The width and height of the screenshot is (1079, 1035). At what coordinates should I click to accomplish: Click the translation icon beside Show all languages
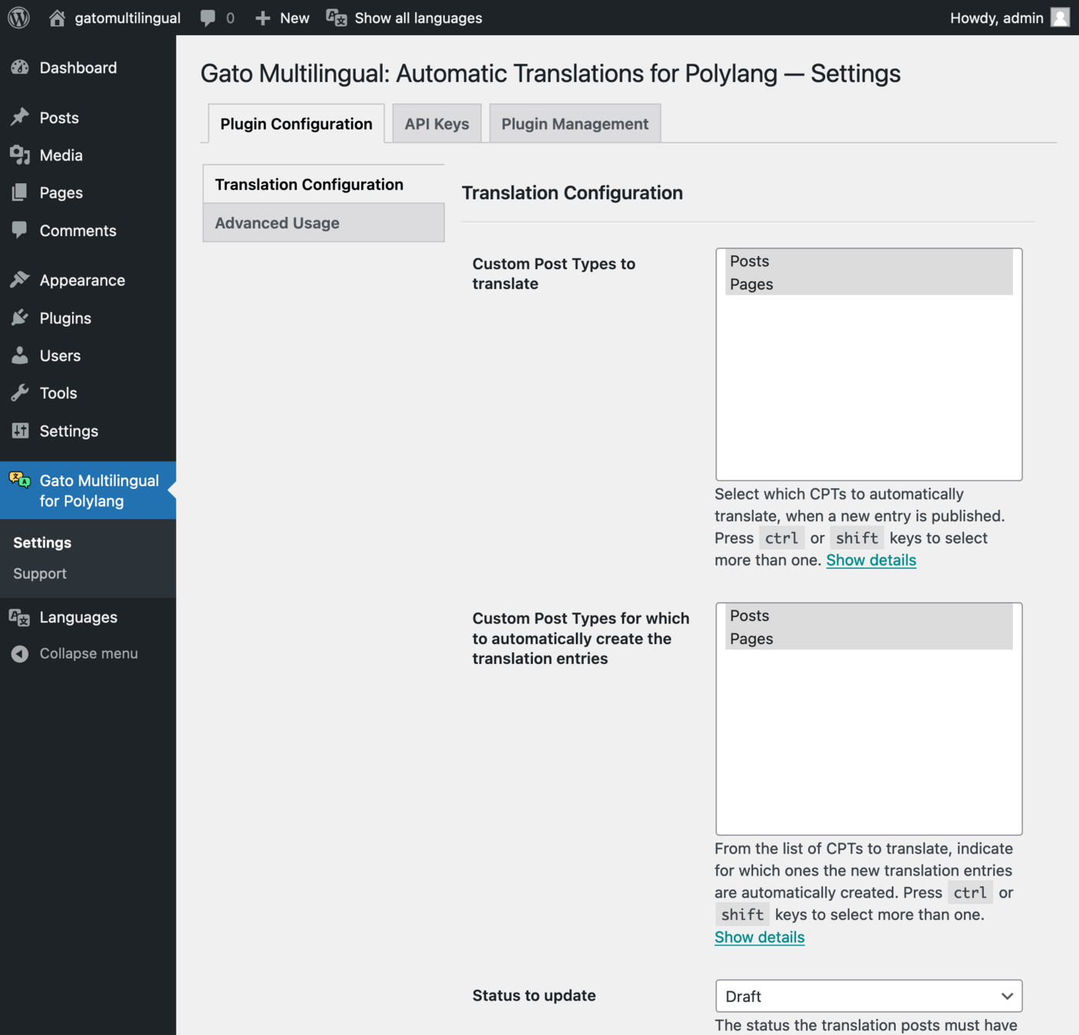pyautogui.click(x=337, y=18)
